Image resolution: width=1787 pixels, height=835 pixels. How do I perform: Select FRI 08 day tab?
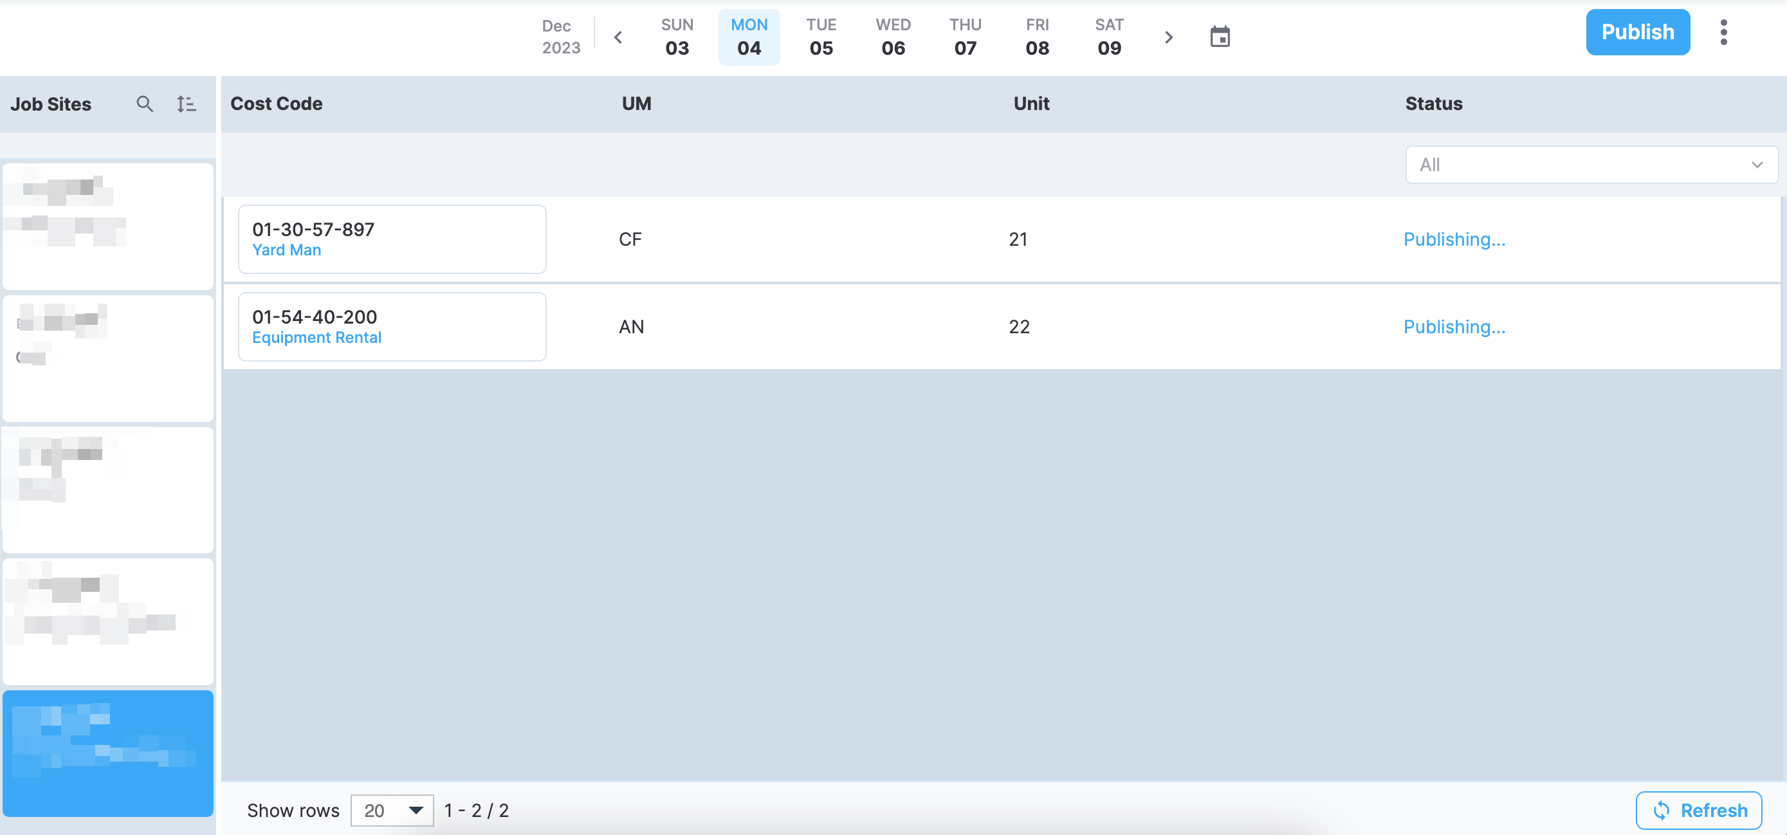click(1037, 37)
